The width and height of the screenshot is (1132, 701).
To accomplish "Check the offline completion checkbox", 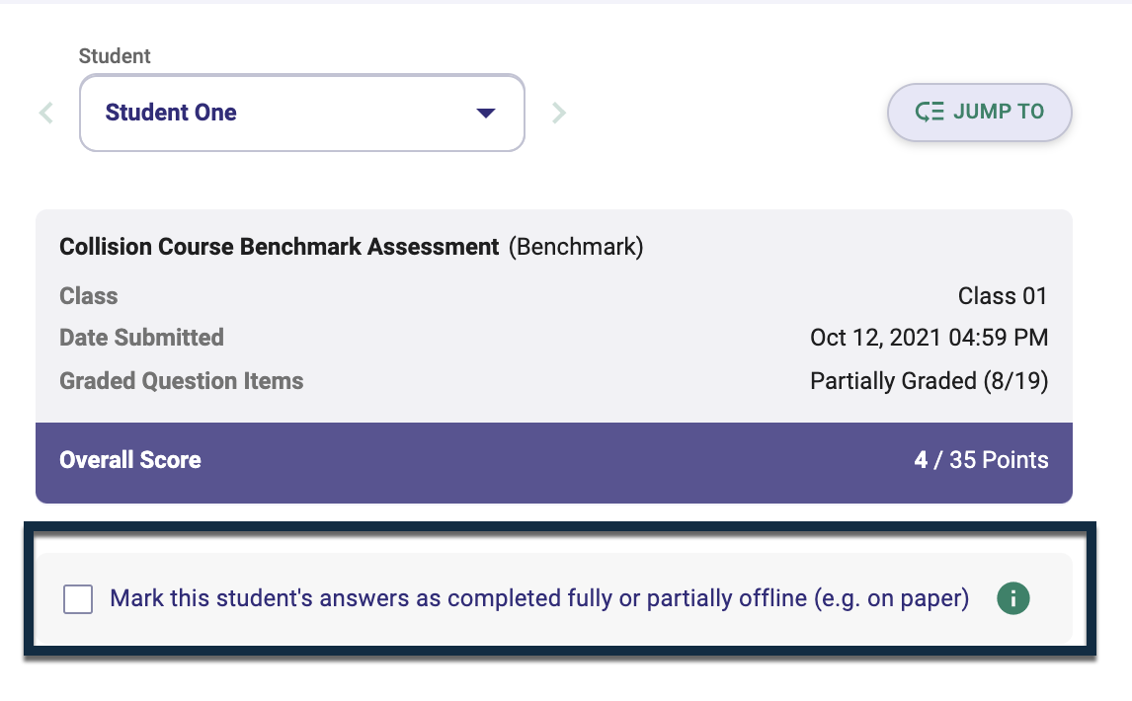I will (x=78, y=599).
